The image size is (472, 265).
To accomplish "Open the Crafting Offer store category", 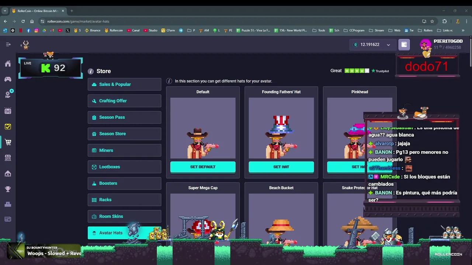I will [x=124, y=101].
